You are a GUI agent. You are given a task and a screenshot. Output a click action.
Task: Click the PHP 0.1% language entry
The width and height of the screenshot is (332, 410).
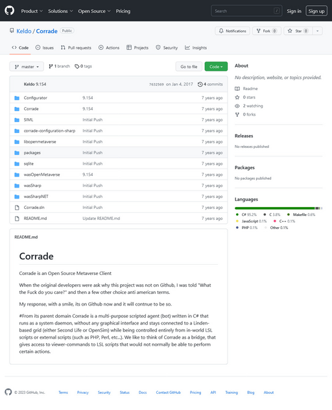click(246, 228)
